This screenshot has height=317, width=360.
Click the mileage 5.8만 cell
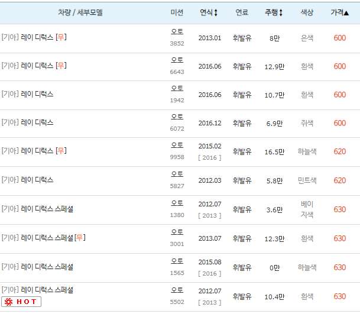click(274, 181)
